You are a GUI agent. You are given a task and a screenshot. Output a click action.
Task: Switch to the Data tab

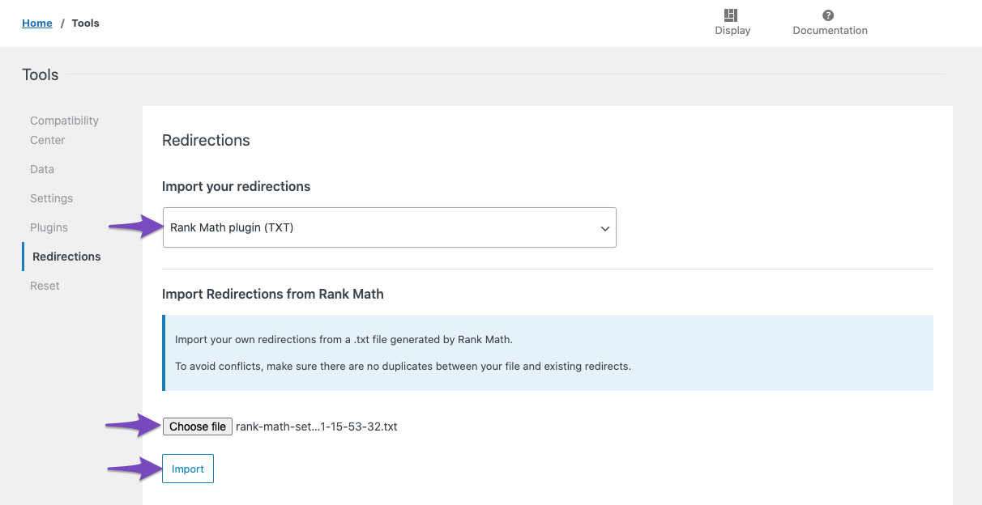pyautogui.click(x=42, y=169)
